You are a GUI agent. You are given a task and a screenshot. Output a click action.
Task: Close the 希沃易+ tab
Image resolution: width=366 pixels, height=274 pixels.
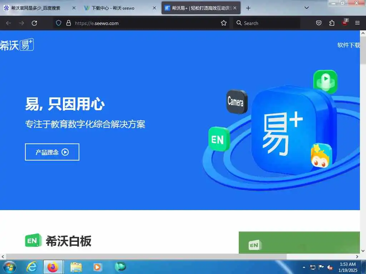point(235,8)
